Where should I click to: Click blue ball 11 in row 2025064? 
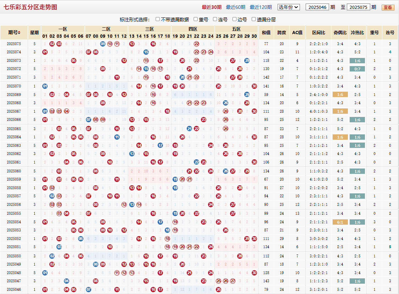[117, 137]
